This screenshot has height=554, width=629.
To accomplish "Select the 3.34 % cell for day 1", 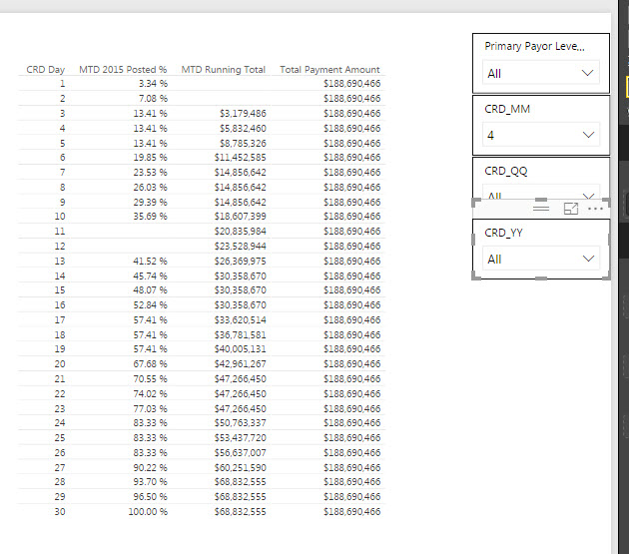I will 153,84.
